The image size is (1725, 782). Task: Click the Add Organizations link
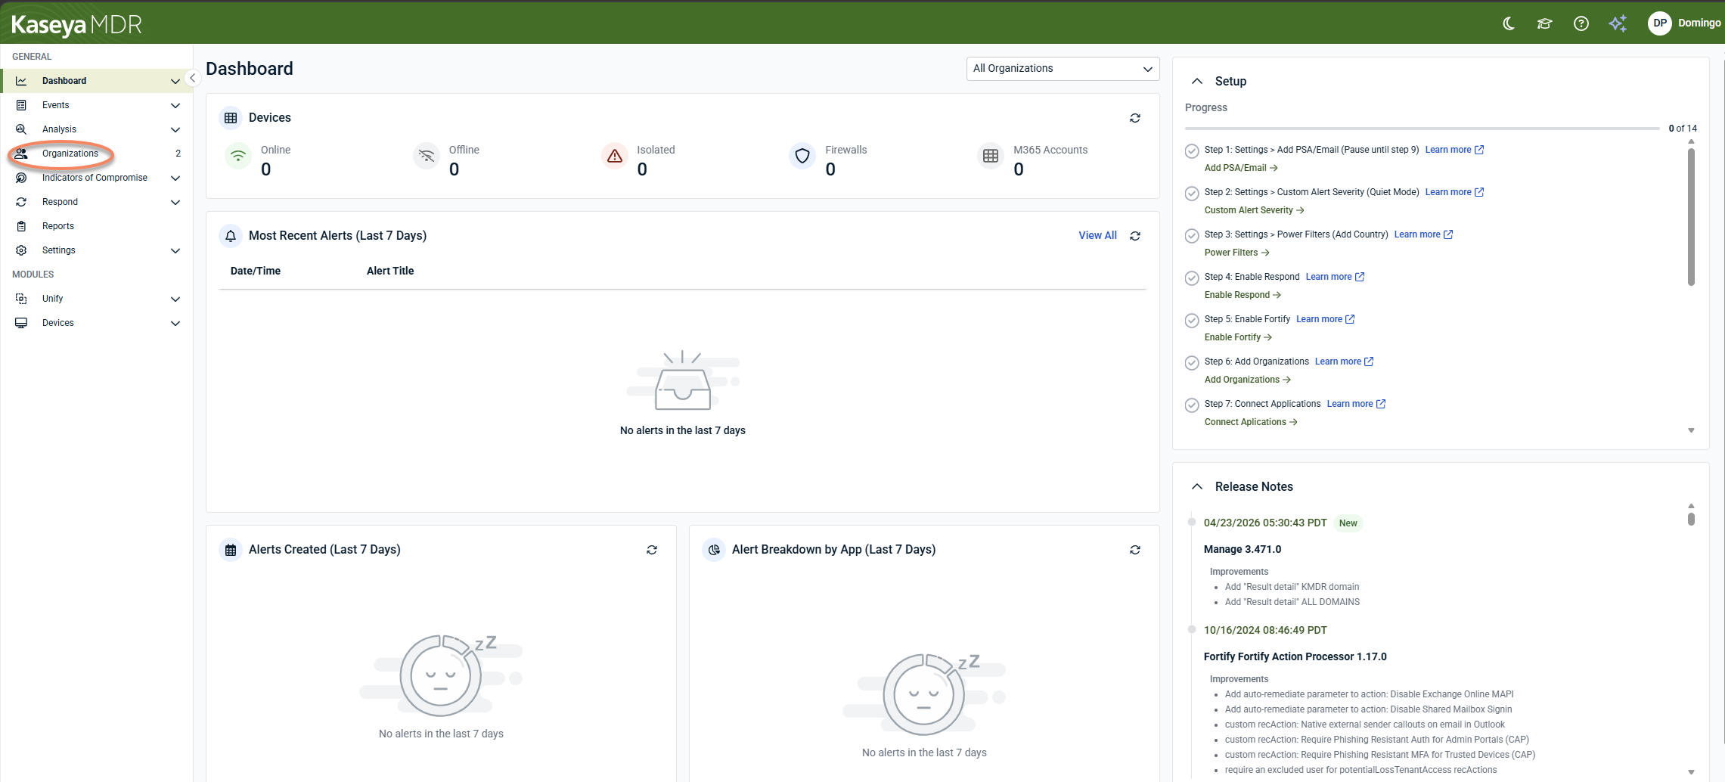1248,380
